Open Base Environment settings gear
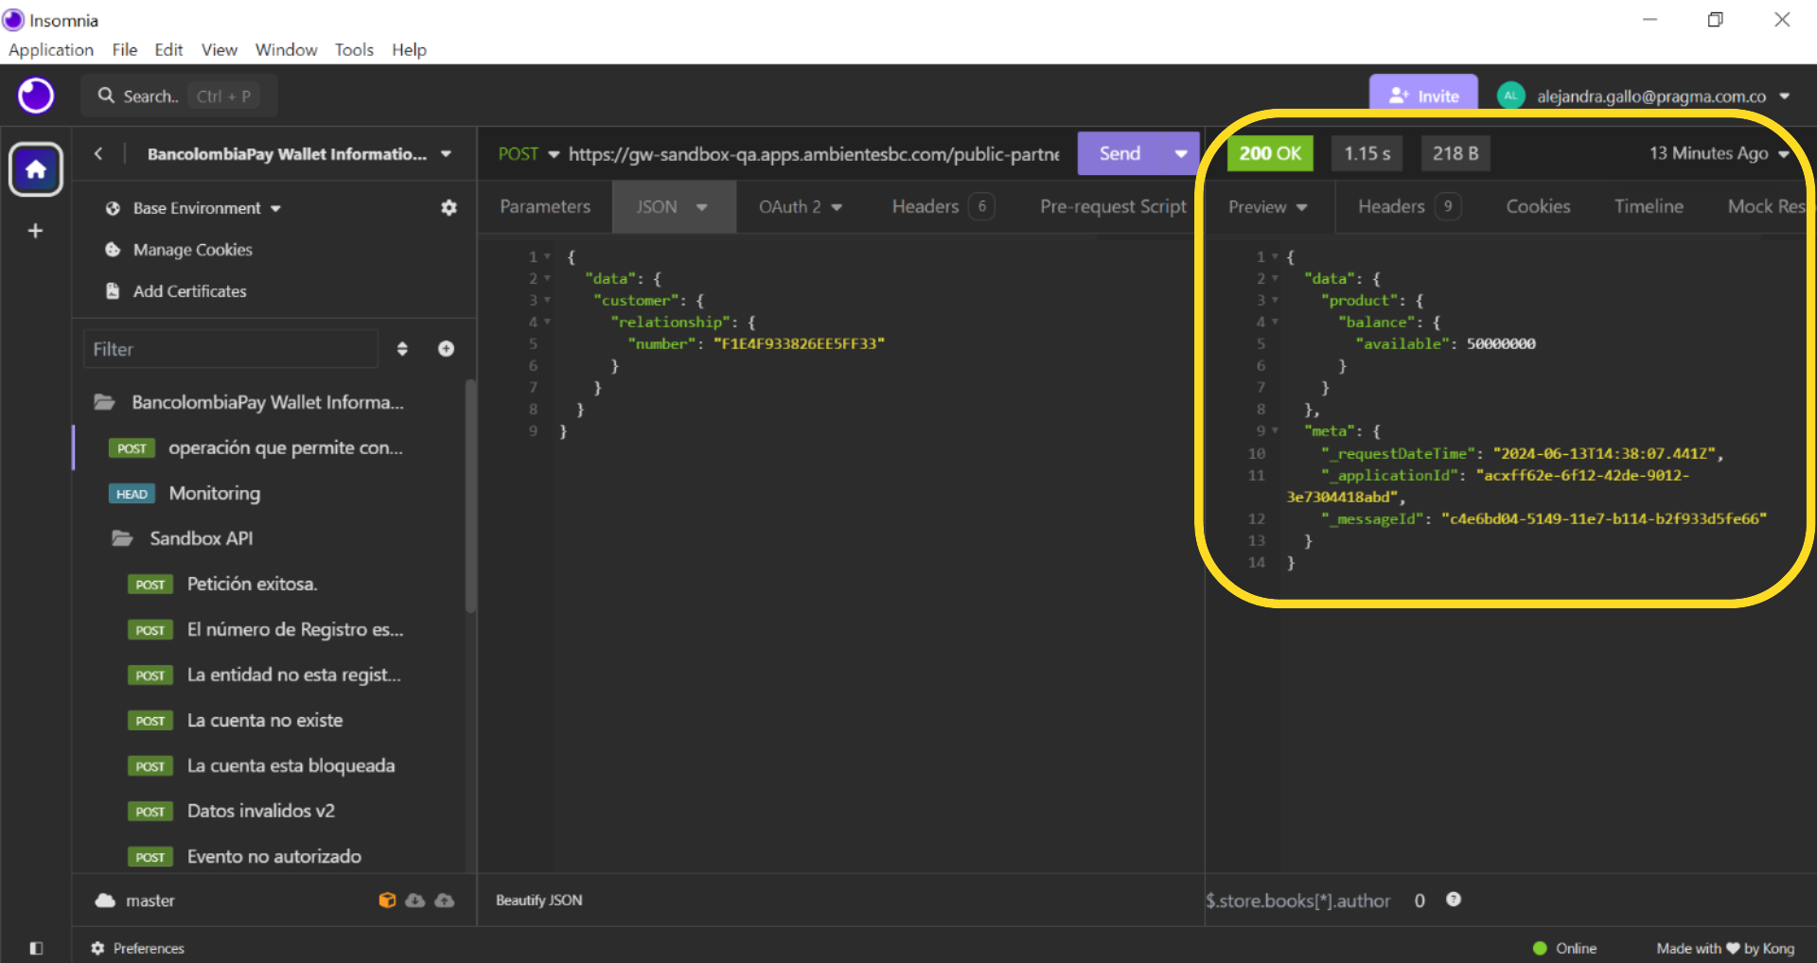 pyautogui.click(x=449, y=208)
